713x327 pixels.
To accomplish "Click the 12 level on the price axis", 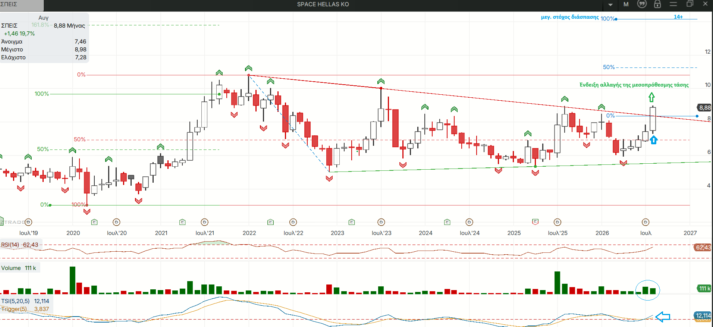I will pos(707,52).
